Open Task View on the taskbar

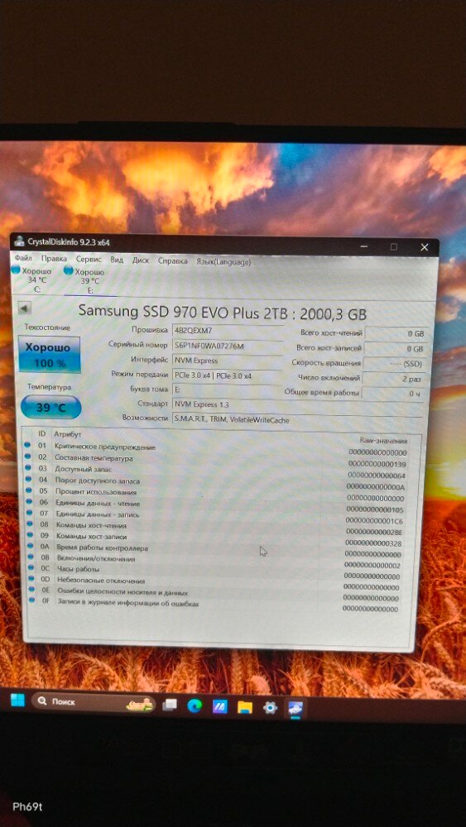tap(170, 705)
